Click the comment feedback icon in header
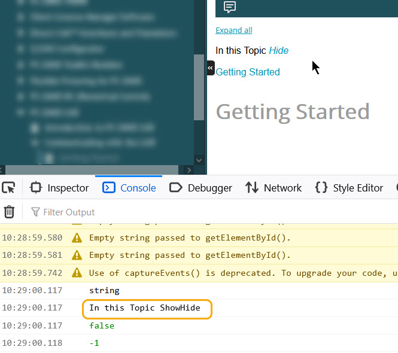The image size is (398, 353). [x=230, y=7]
